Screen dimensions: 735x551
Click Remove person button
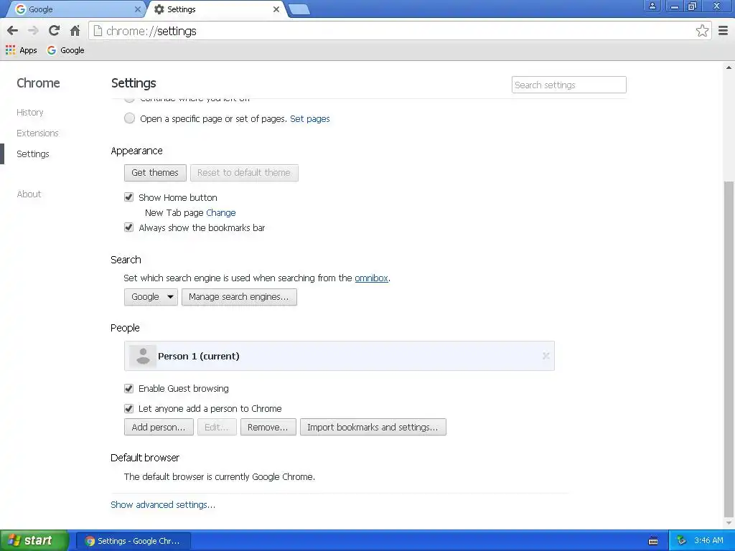pyautogui.click(x=268, y=428)
